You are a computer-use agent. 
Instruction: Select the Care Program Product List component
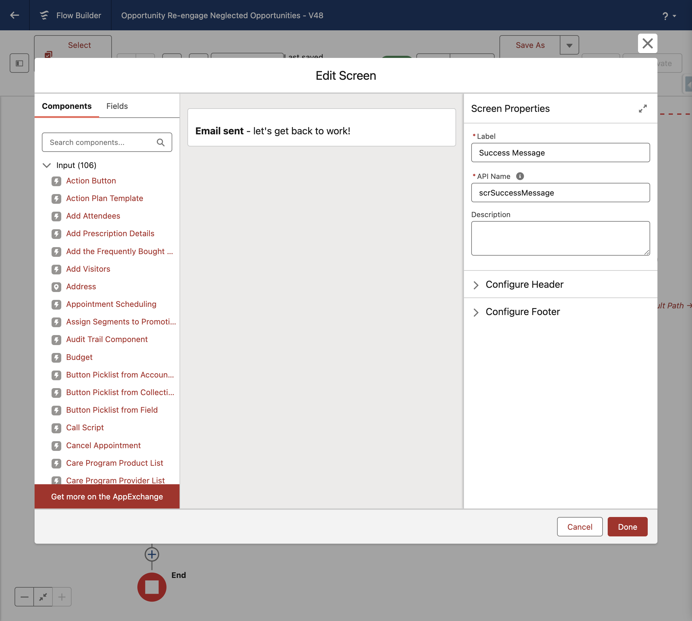click(x=115, y=463)
